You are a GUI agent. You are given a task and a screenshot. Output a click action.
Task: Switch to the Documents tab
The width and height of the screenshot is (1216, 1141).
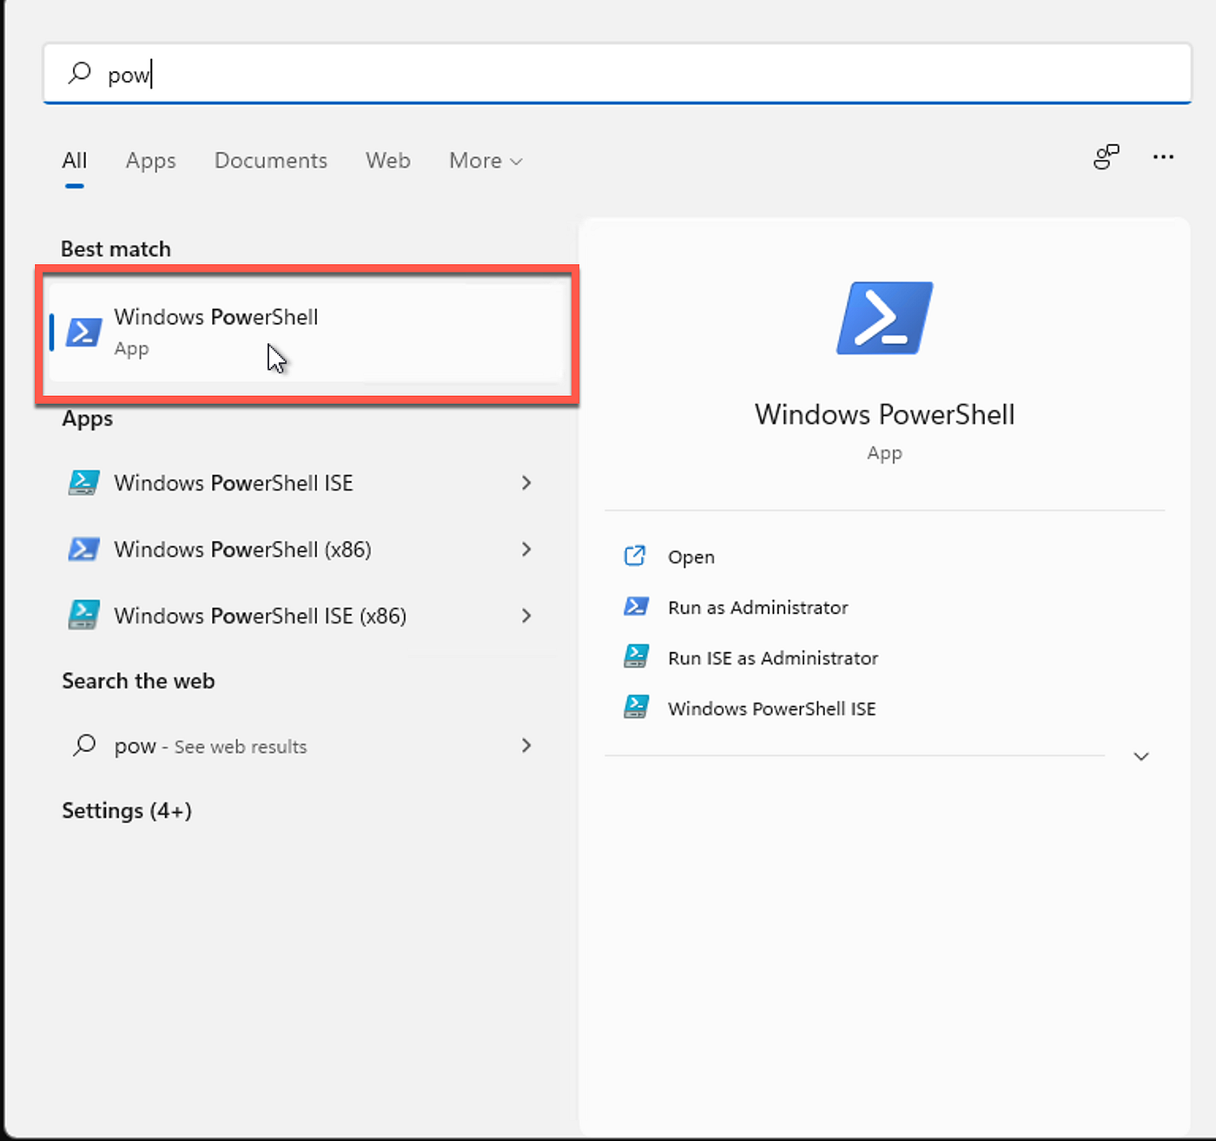[270, 161]
